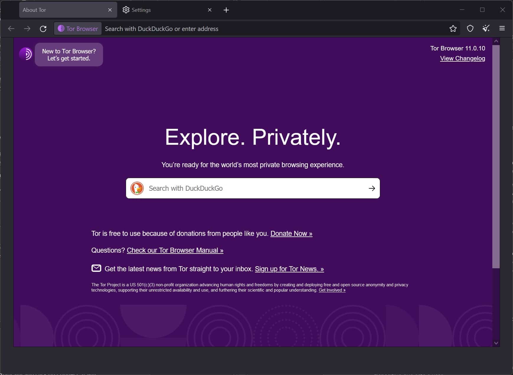Open the hamburger application menu
Image resolution: width=513 pixels, height=375 pixels.
tap(502, 29)
